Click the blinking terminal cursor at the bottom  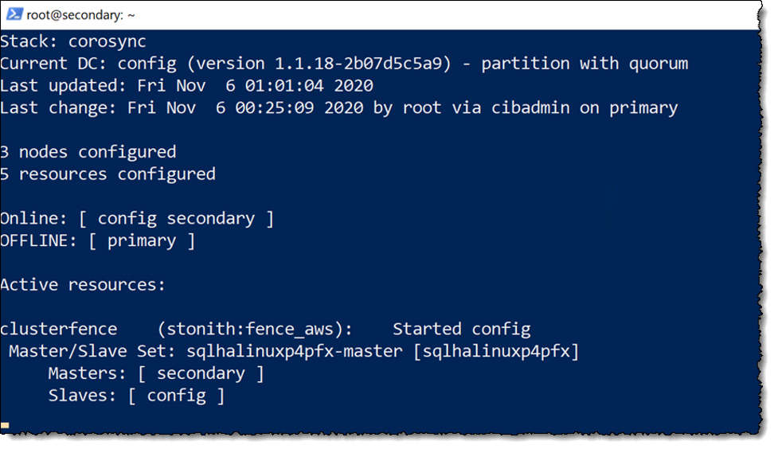(x=5, y=425)
